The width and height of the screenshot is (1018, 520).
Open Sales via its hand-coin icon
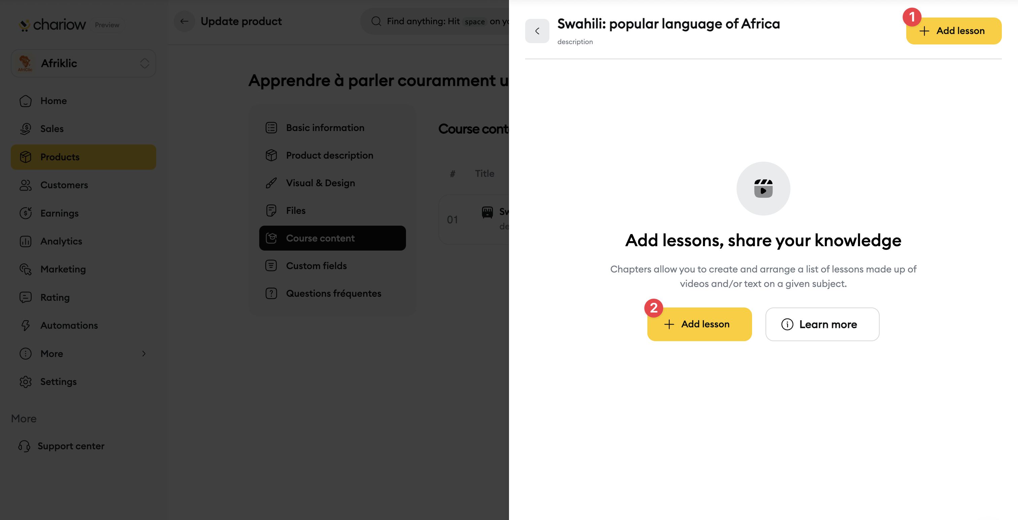(26, 129)
